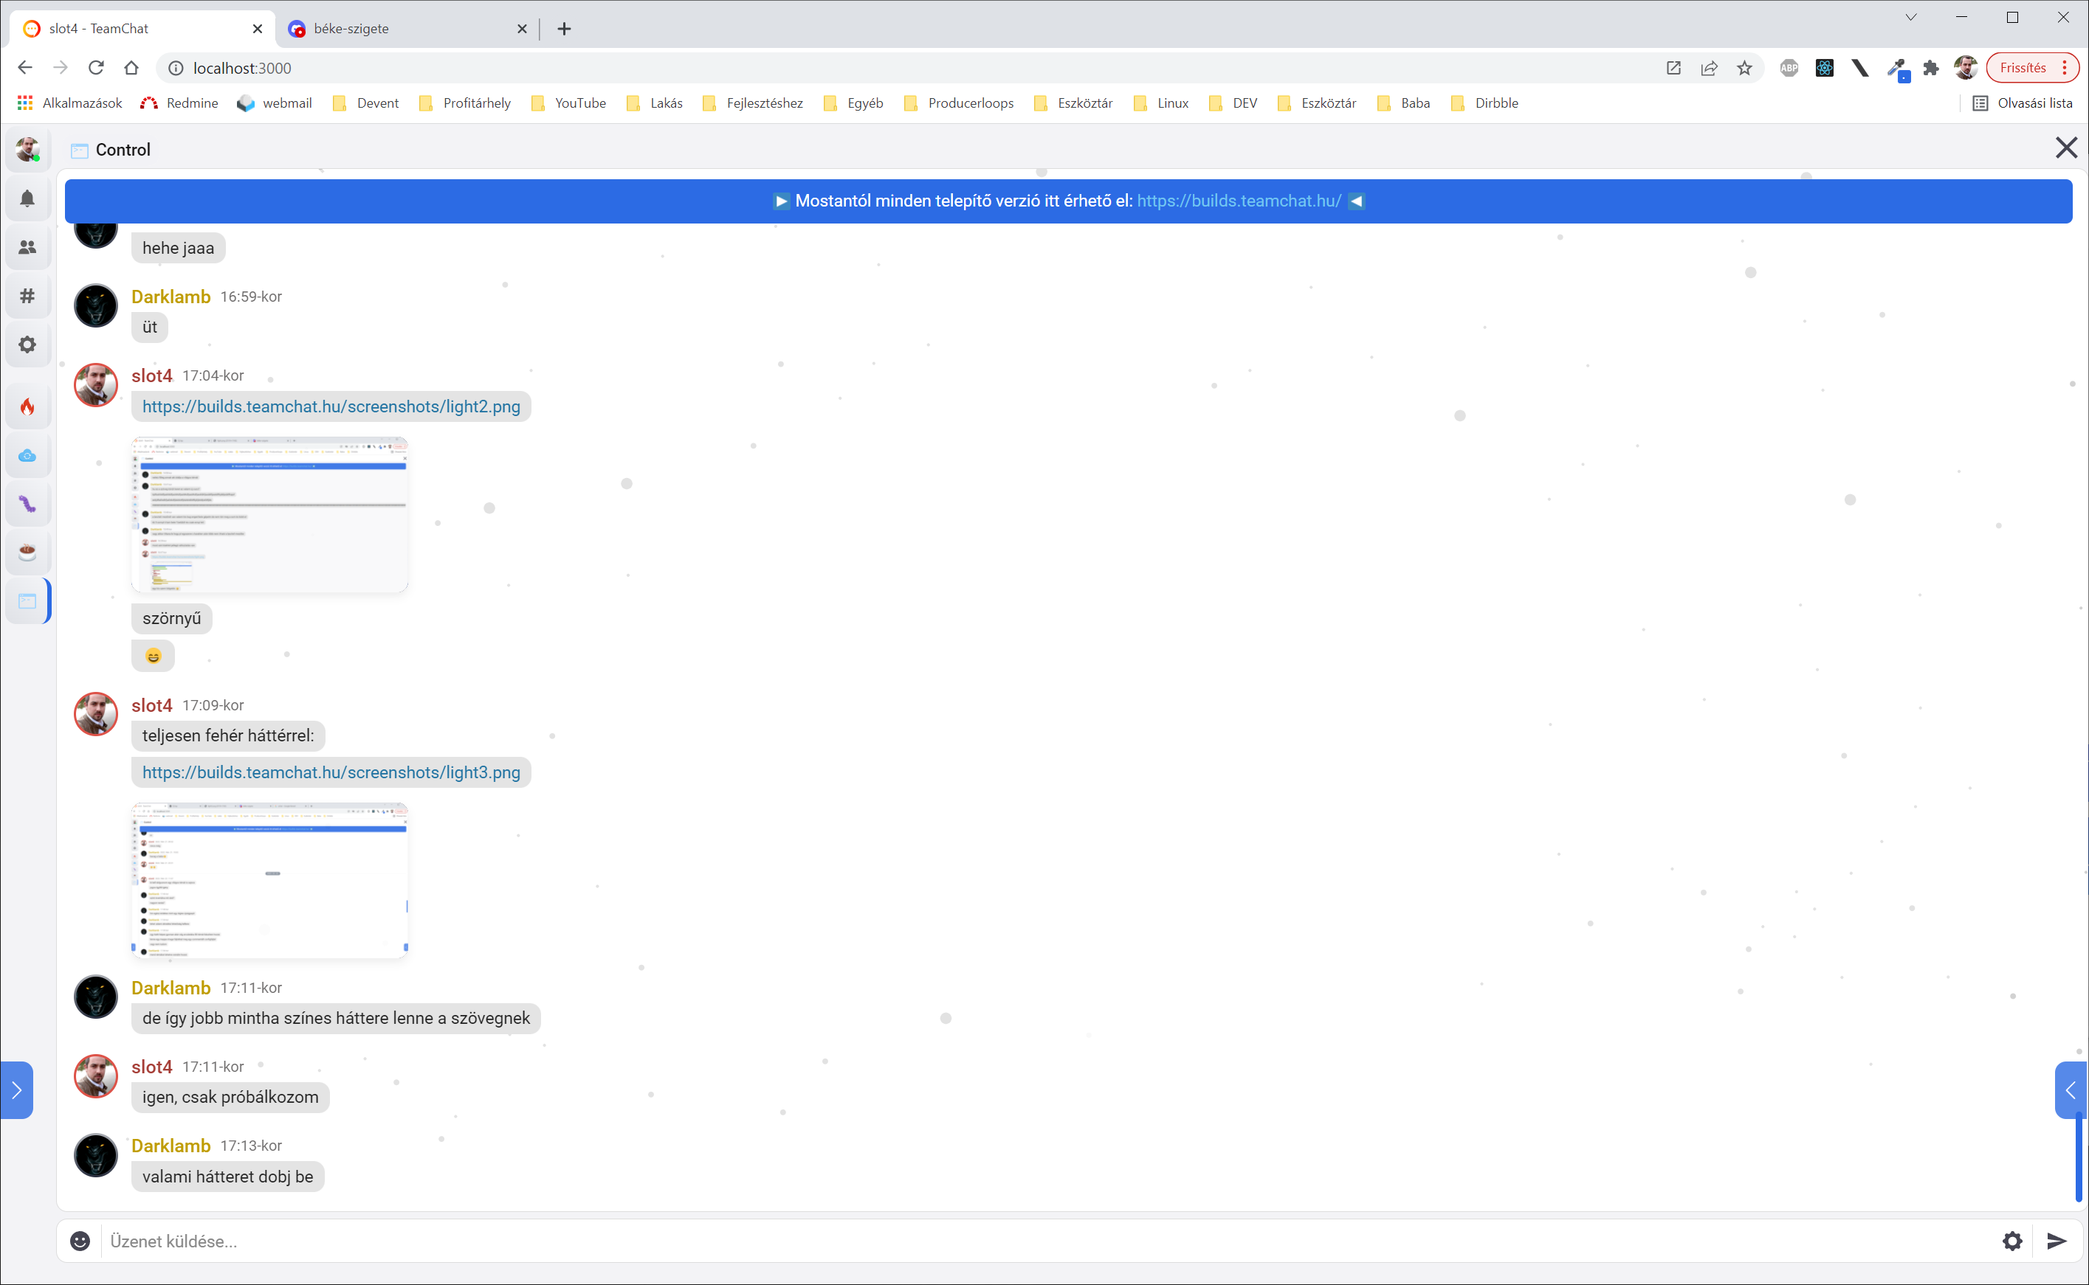Select the blue cloud channel icon
Viewport: 2089px width, 1285px height.
point(27,456)
